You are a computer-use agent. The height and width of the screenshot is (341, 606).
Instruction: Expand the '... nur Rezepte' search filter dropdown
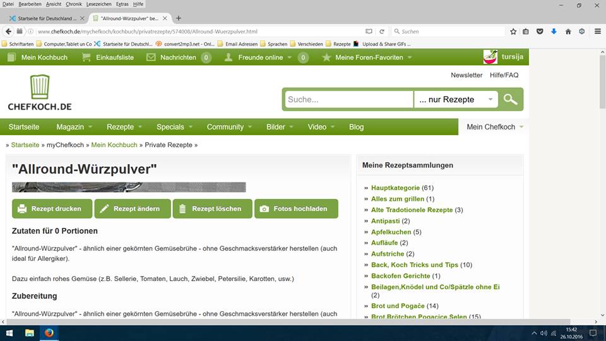(455, 100)
